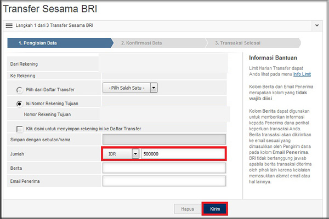
Task: Click the Email Penerima input field
Action: click(x=164, y=181)
